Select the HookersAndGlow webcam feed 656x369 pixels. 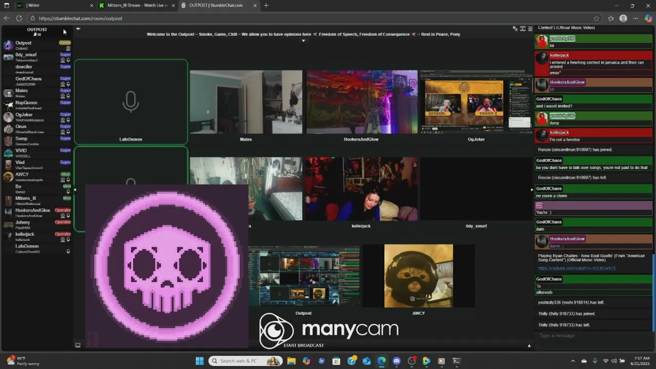(x=362, y=102)
